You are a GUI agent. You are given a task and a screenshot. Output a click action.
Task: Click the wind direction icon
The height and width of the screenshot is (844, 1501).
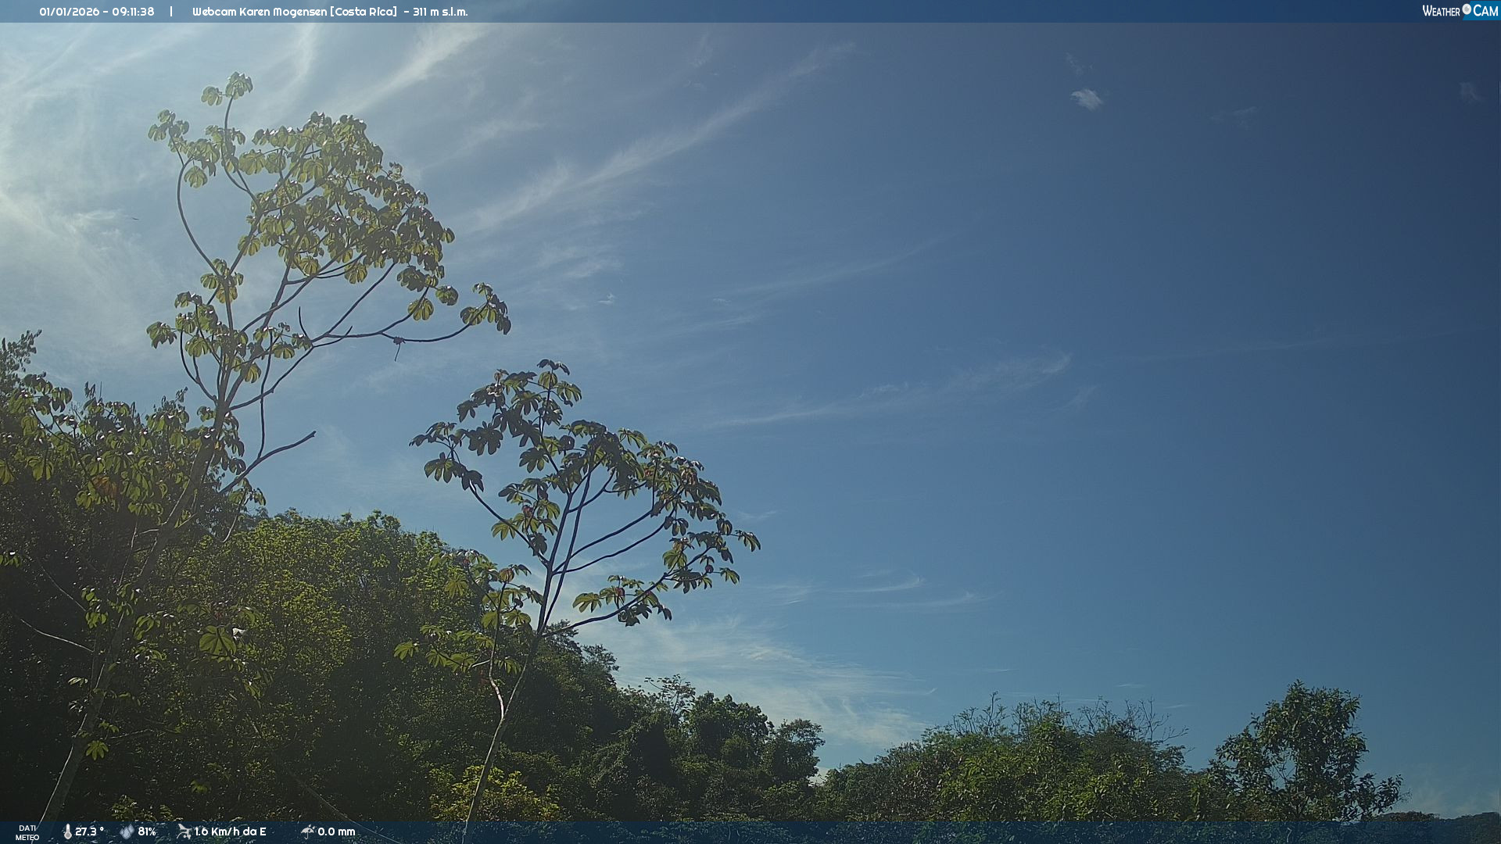tap(184, 831)
